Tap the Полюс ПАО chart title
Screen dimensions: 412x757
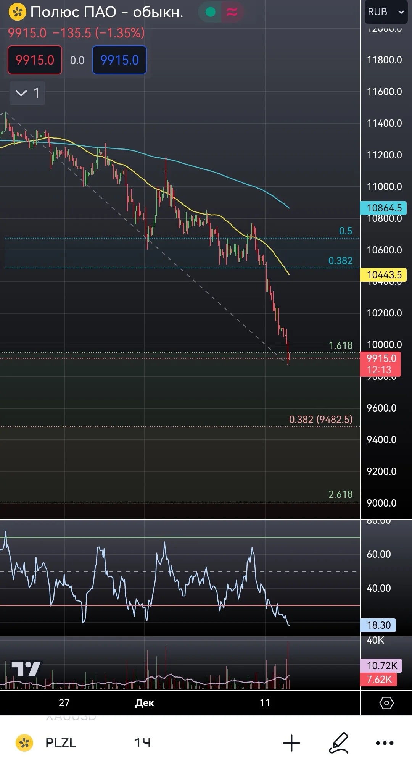click(x=107, y=12)
